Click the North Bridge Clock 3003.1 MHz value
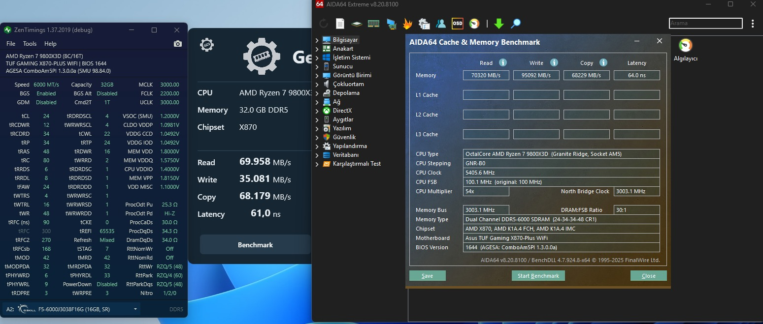The height and width of the screenshot is (324, 763). pos(637,191)
